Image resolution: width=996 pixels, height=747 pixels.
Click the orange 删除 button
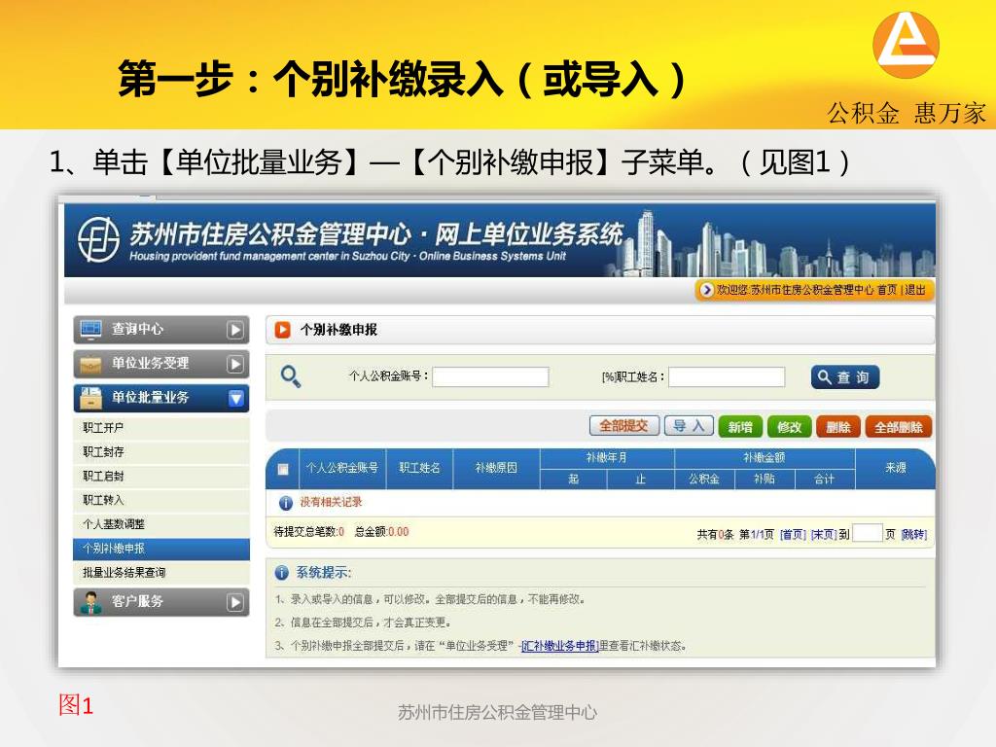(838, 427)
